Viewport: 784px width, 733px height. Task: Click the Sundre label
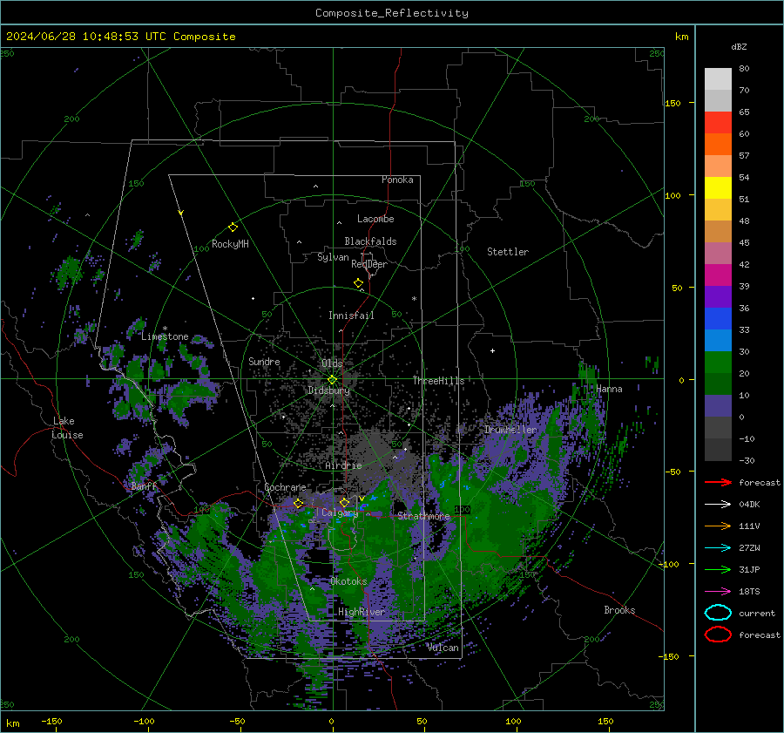point(264,361)
